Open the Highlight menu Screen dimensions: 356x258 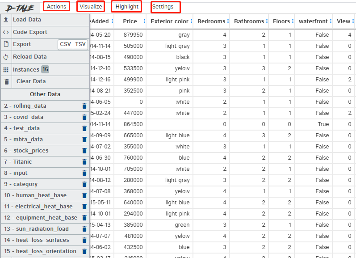point(127,7)
